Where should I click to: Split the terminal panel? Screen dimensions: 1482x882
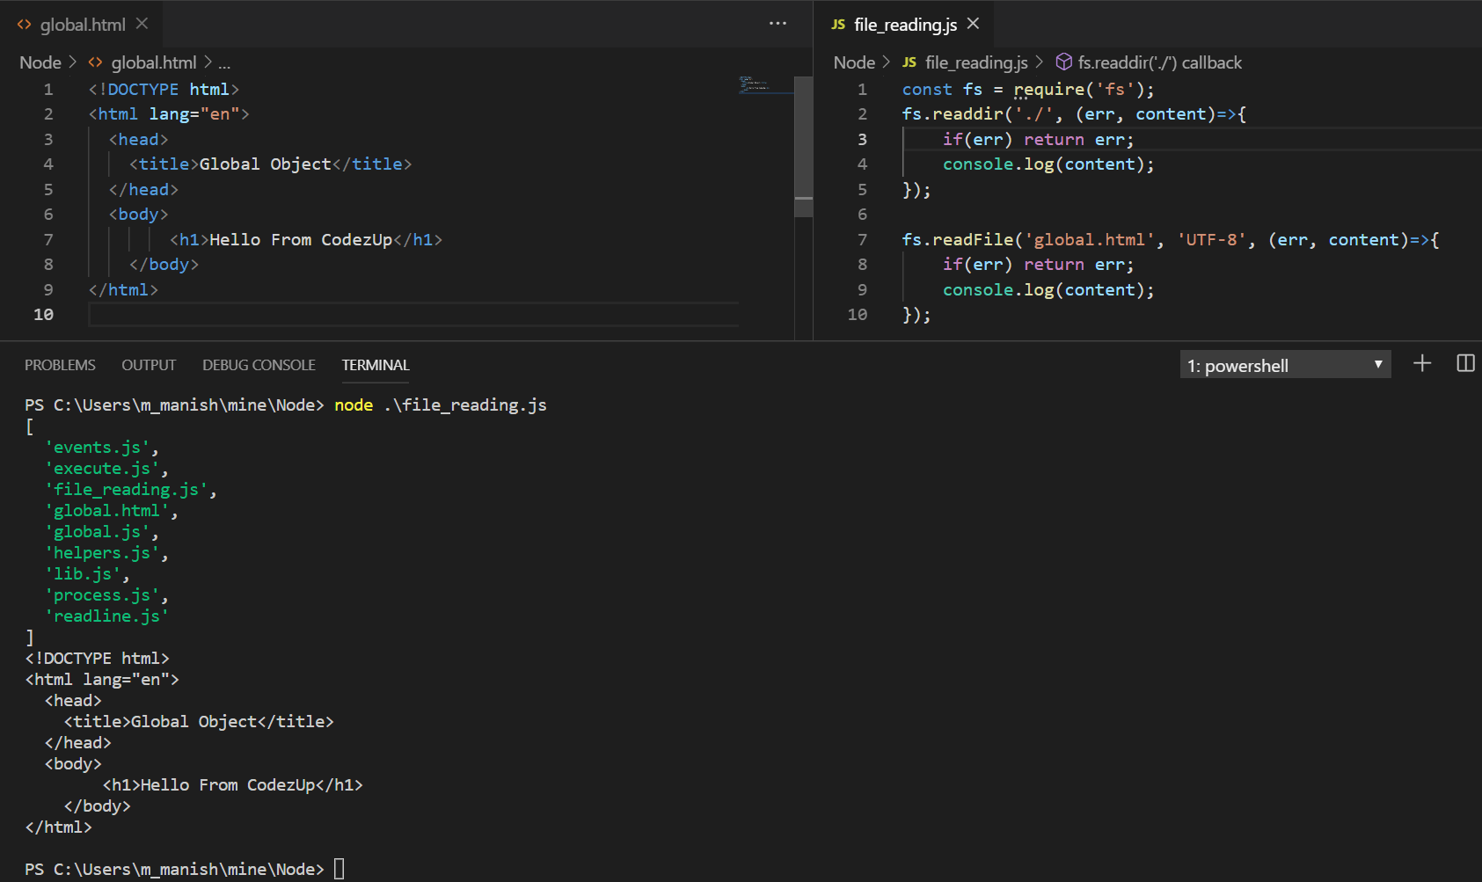click(1465, 364)
